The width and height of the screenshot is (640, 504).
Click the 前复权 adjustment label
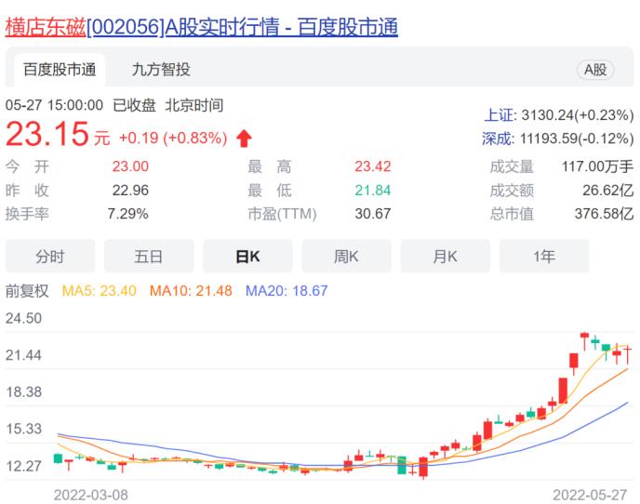[27, 291]
